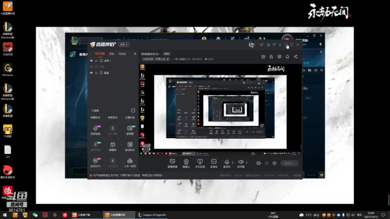The width and height of the screenshot is (390, 219).
Task: Toggle the lock on the 全屏 1 source
Action: 96,60
